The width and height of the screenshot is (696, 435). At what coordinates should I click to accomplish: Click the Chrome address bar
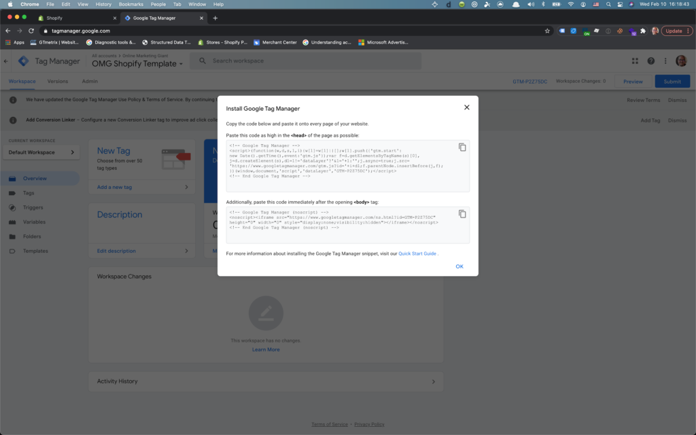[x=293, y=31]
